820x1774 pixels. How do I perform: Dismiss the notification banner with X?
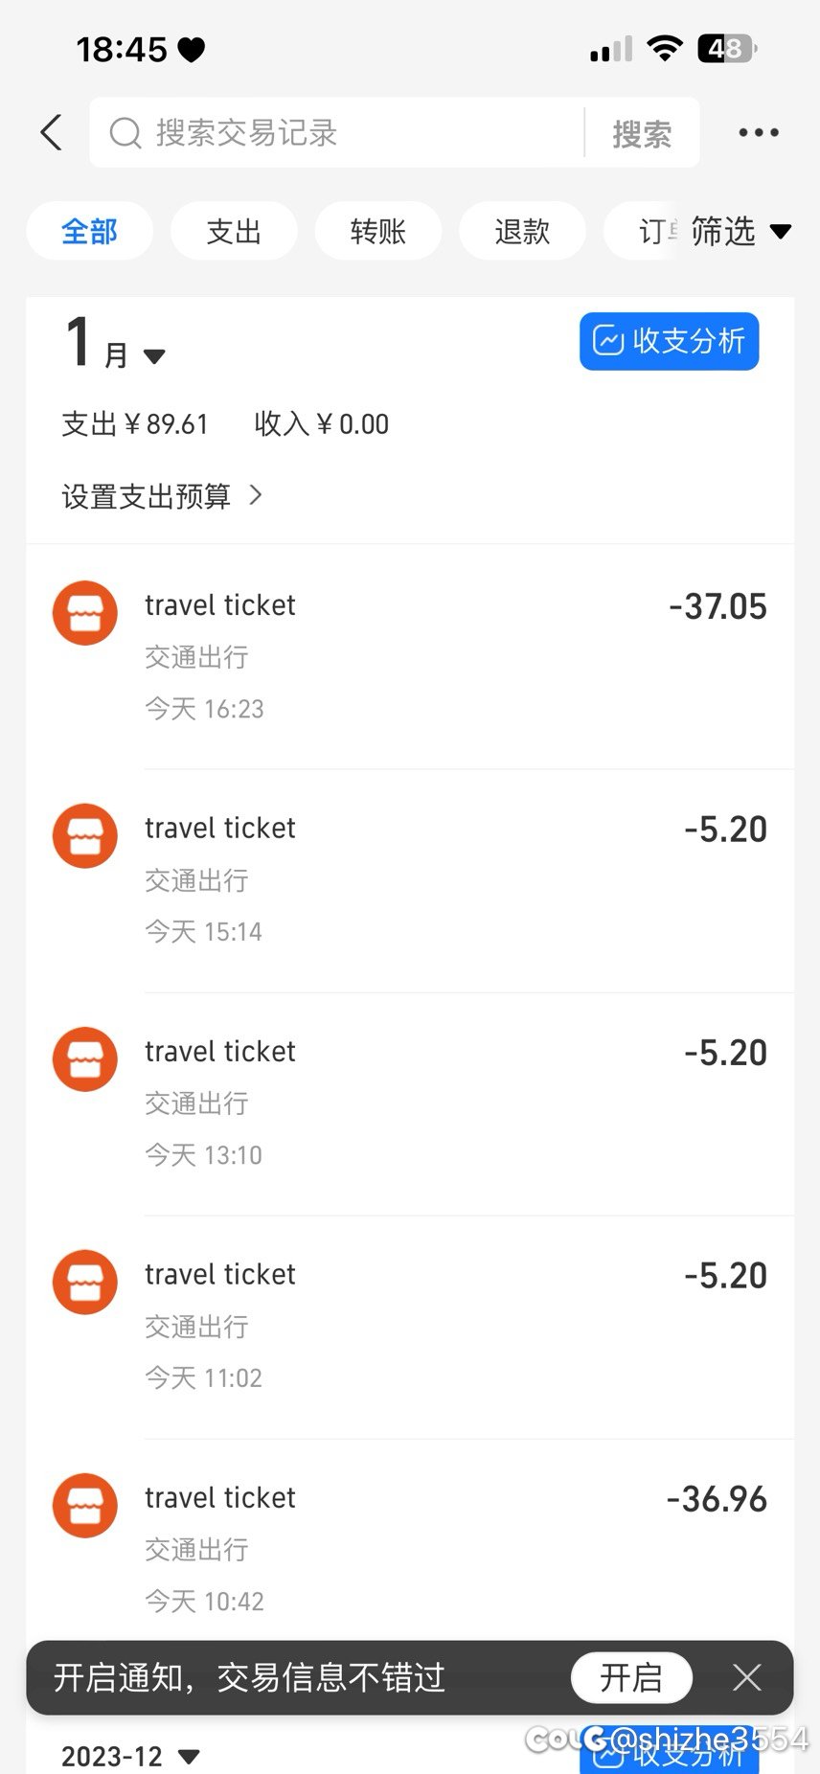point(746,1677)
